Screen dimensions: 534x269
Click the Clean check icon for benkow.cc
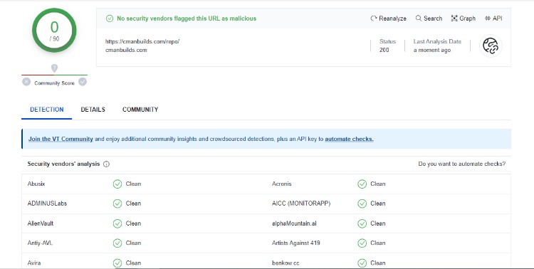pyautogui.click(x=362, y=263)
